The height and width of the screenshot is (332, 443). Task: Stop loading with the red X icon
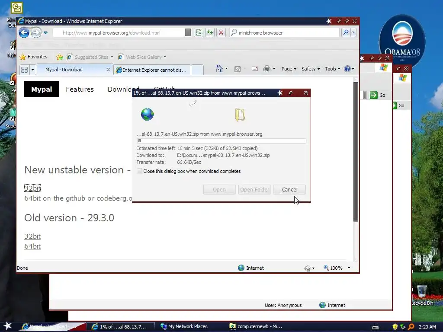[221, 33]
